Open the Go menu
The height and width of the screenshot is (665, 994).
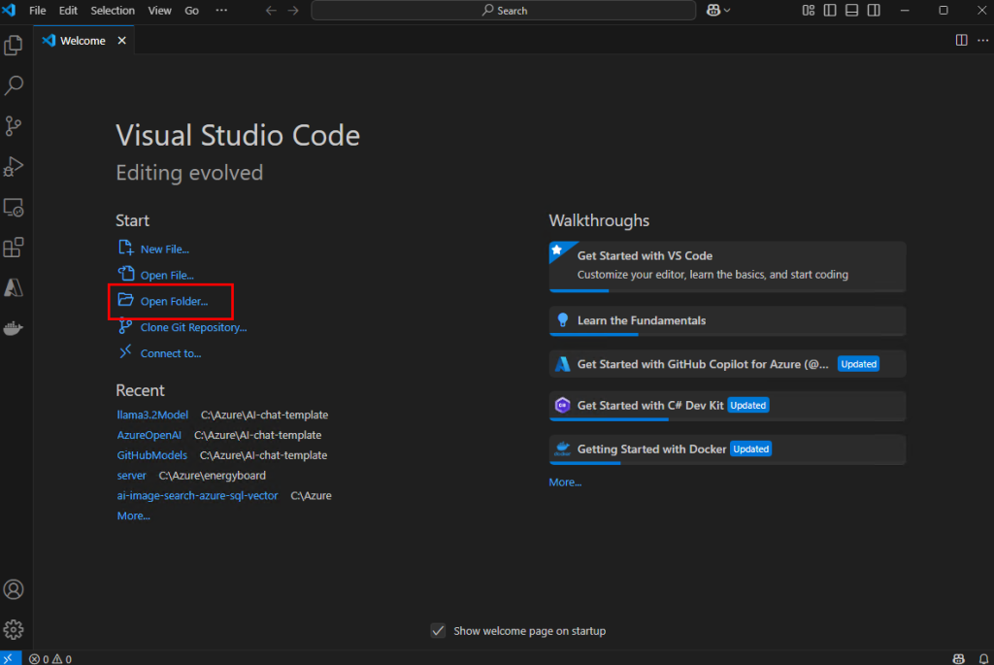point(191,10)
